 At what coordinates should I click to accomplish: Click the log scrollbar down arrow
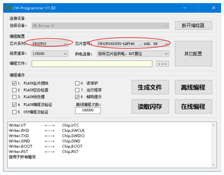click(x=213, y=165)
